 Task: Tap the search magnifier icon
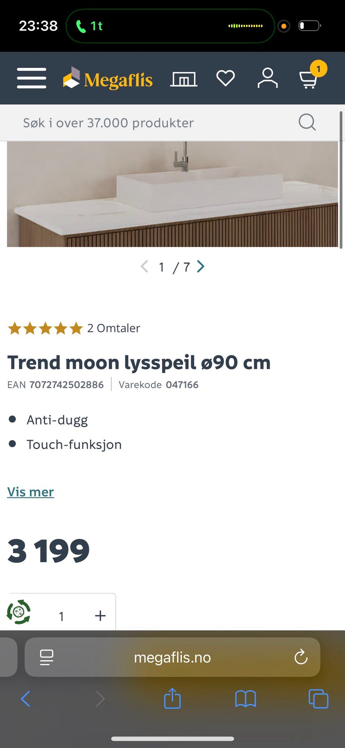[x=307, y=123]
